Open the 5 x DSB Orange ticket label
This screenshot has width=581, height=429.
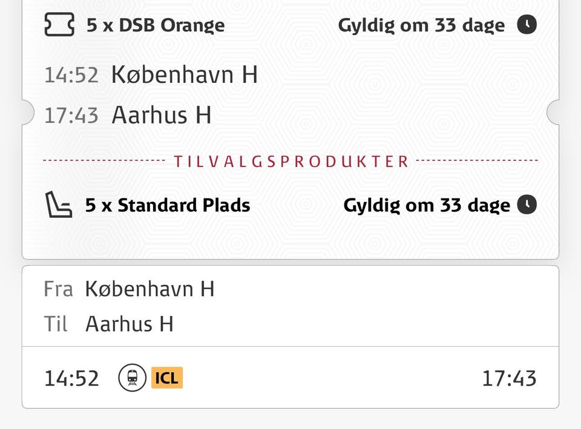point(155,25)
